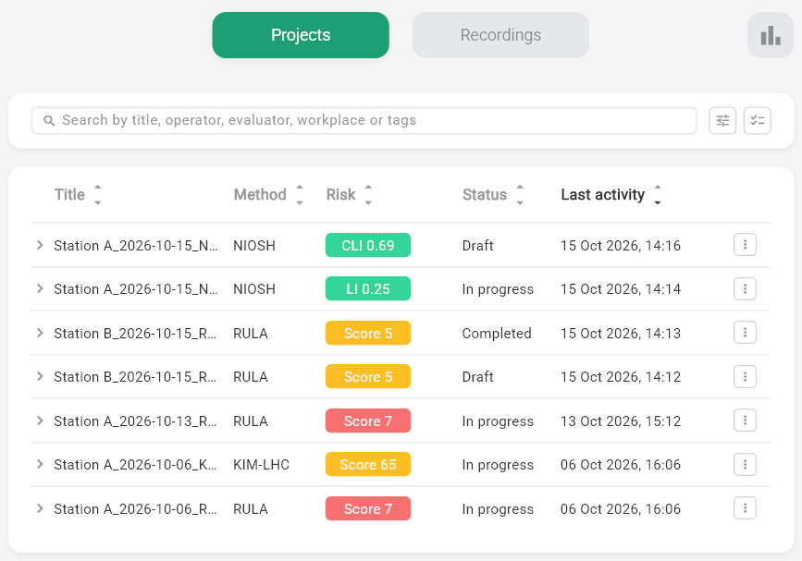Expand the Station A KIM-LHC row

tap(40, 465)
